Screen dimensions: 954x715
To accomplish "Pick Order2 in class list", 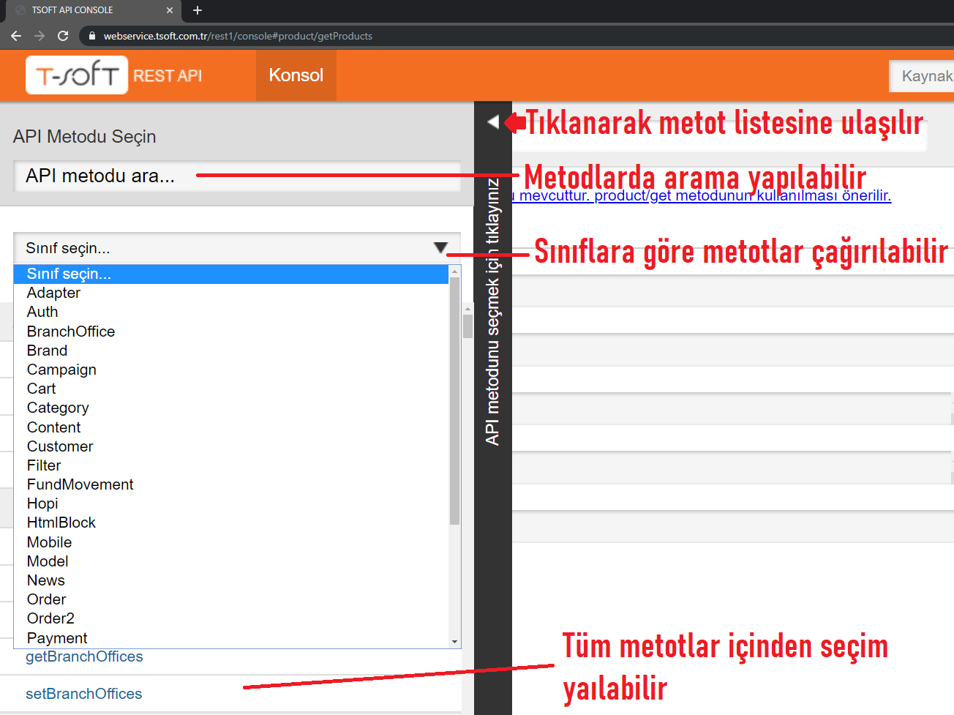I will point(231,618).
